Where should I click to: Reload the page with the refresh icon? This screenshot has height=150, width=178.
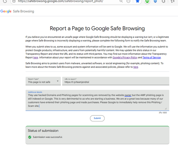(5, 1)
